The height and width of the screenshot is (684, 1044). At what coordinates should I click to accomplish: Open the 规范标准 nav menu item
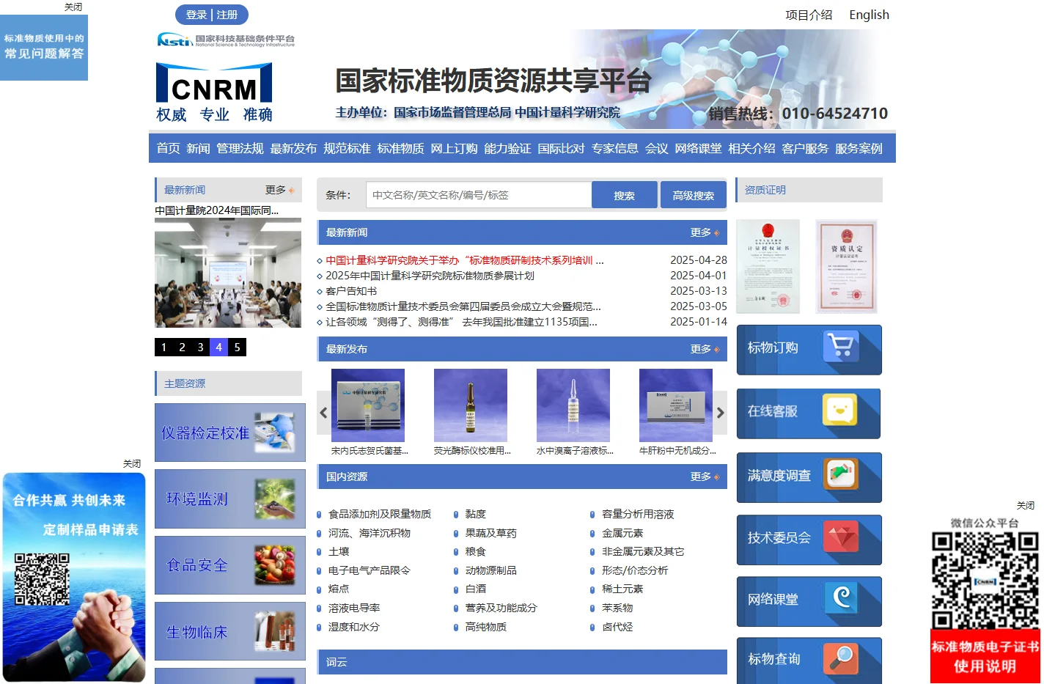coord(347,148)
